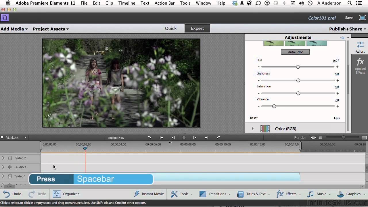Open the Organizer

tap(66, 194)
